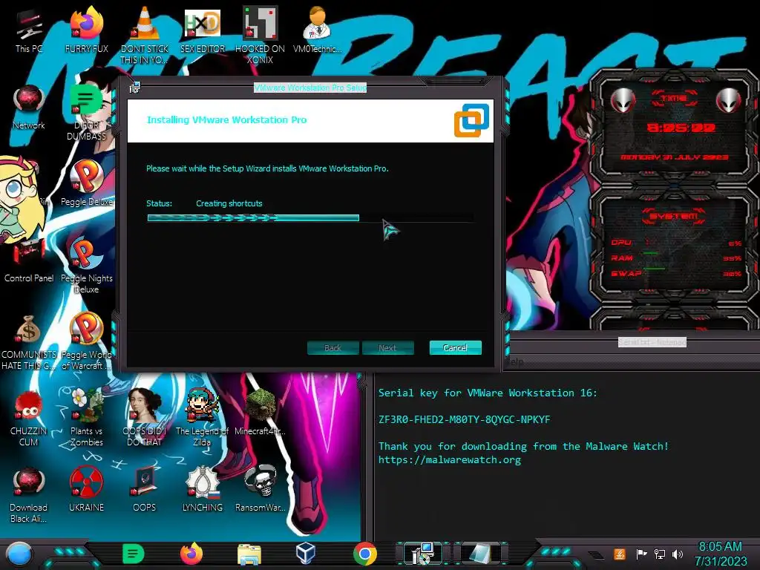Click the installation progress bar
The image size is (760, 570).
310,218
